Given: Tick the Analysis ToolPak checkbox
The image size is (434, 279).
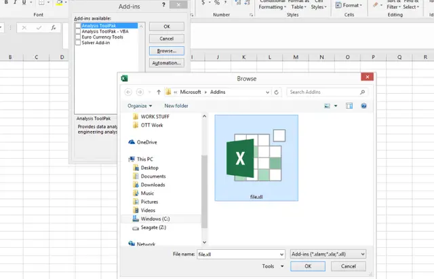Looking at the screenshot, I should pyautogui.click(x=78, y=26).
